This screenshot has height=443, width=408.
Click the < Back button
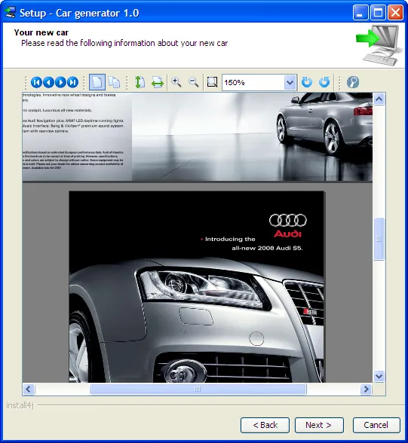pyautogui.click(x=265, y=425)
